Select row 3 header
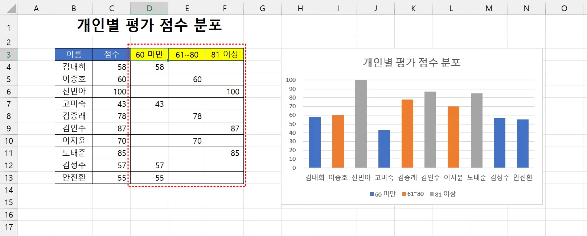Screen dimensions: 587x236 pyautogui.click(x=9, y=55)
